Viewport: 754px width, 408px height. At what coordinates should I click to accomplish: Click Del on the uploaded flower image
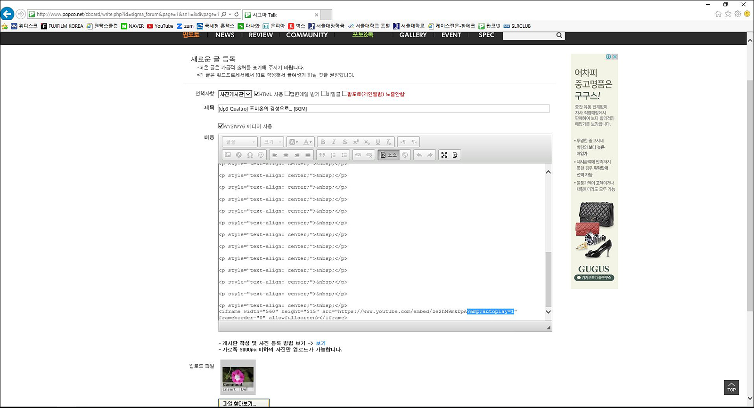pyautogui.click(x=244, y=389)
